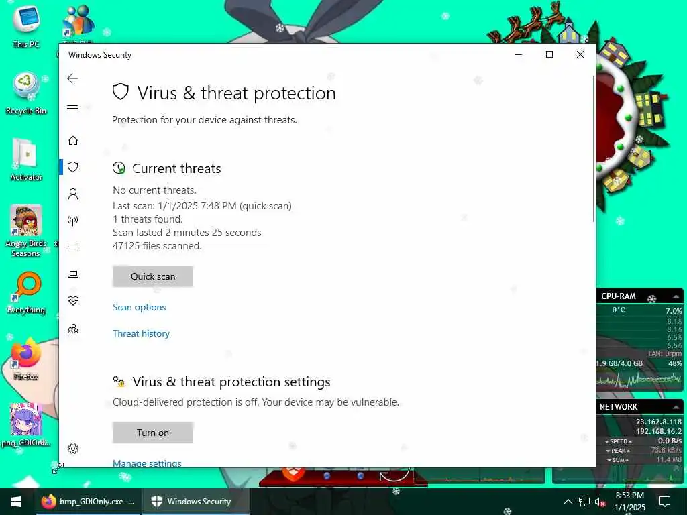Open Firewall & network protection icon

pos(73,220)
